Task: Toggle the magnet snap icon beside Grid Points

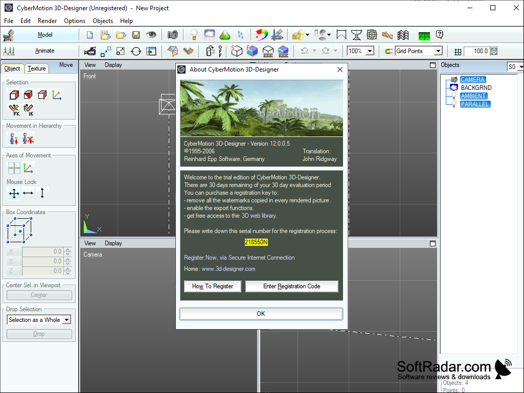Action: click(389, 51)
